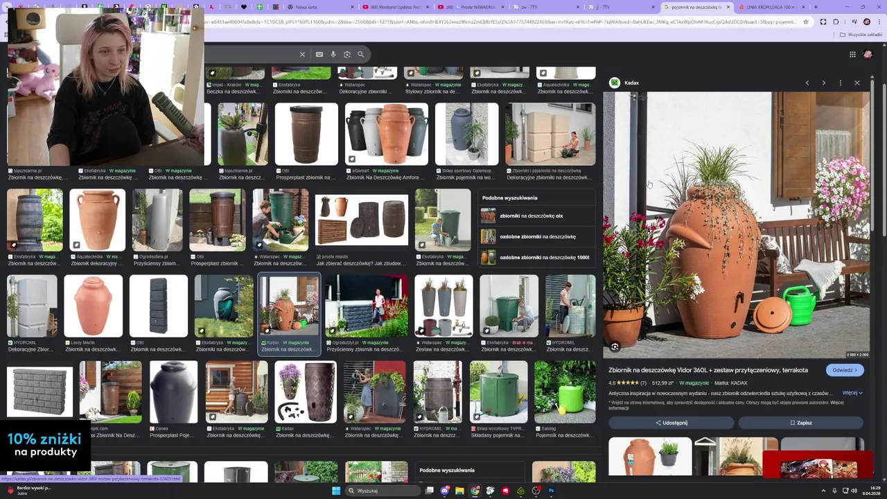The width and height of the screenshot is (887, 499).
Task: Open Chrome extensions puzzle icon
Action: [x=836, y=21]
